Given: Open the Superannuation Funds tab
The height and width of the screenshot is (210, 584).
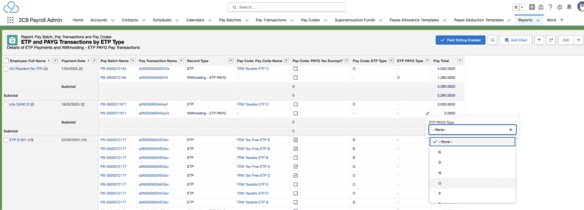Looking at the screenshot, I should 354,20.
